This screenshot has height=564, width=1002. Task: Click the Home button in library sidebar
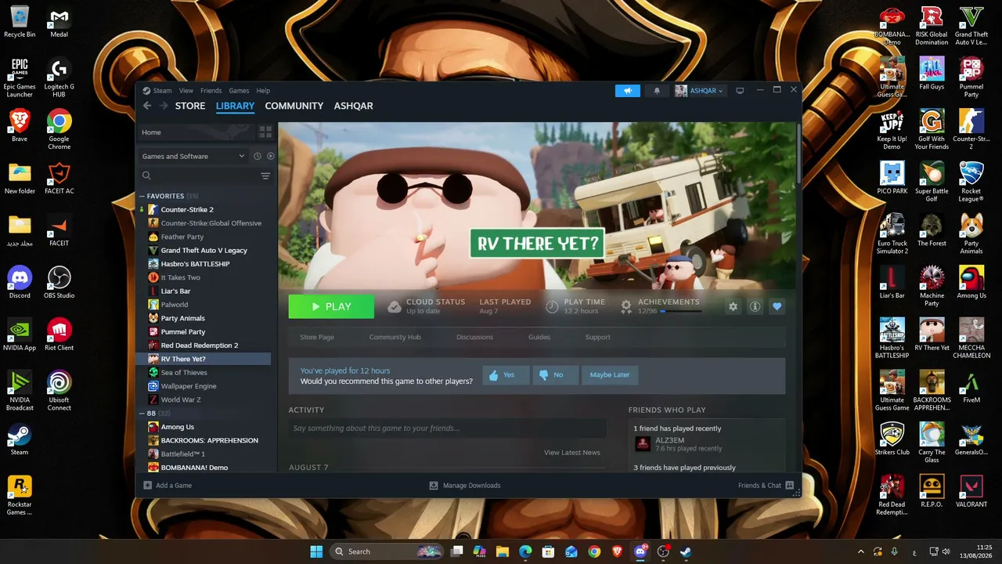196,132
